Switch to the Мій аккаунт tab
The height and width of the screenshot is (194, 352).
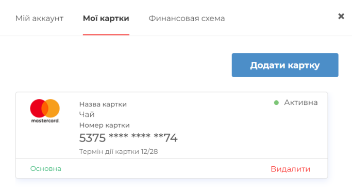[x=40, y=19]
